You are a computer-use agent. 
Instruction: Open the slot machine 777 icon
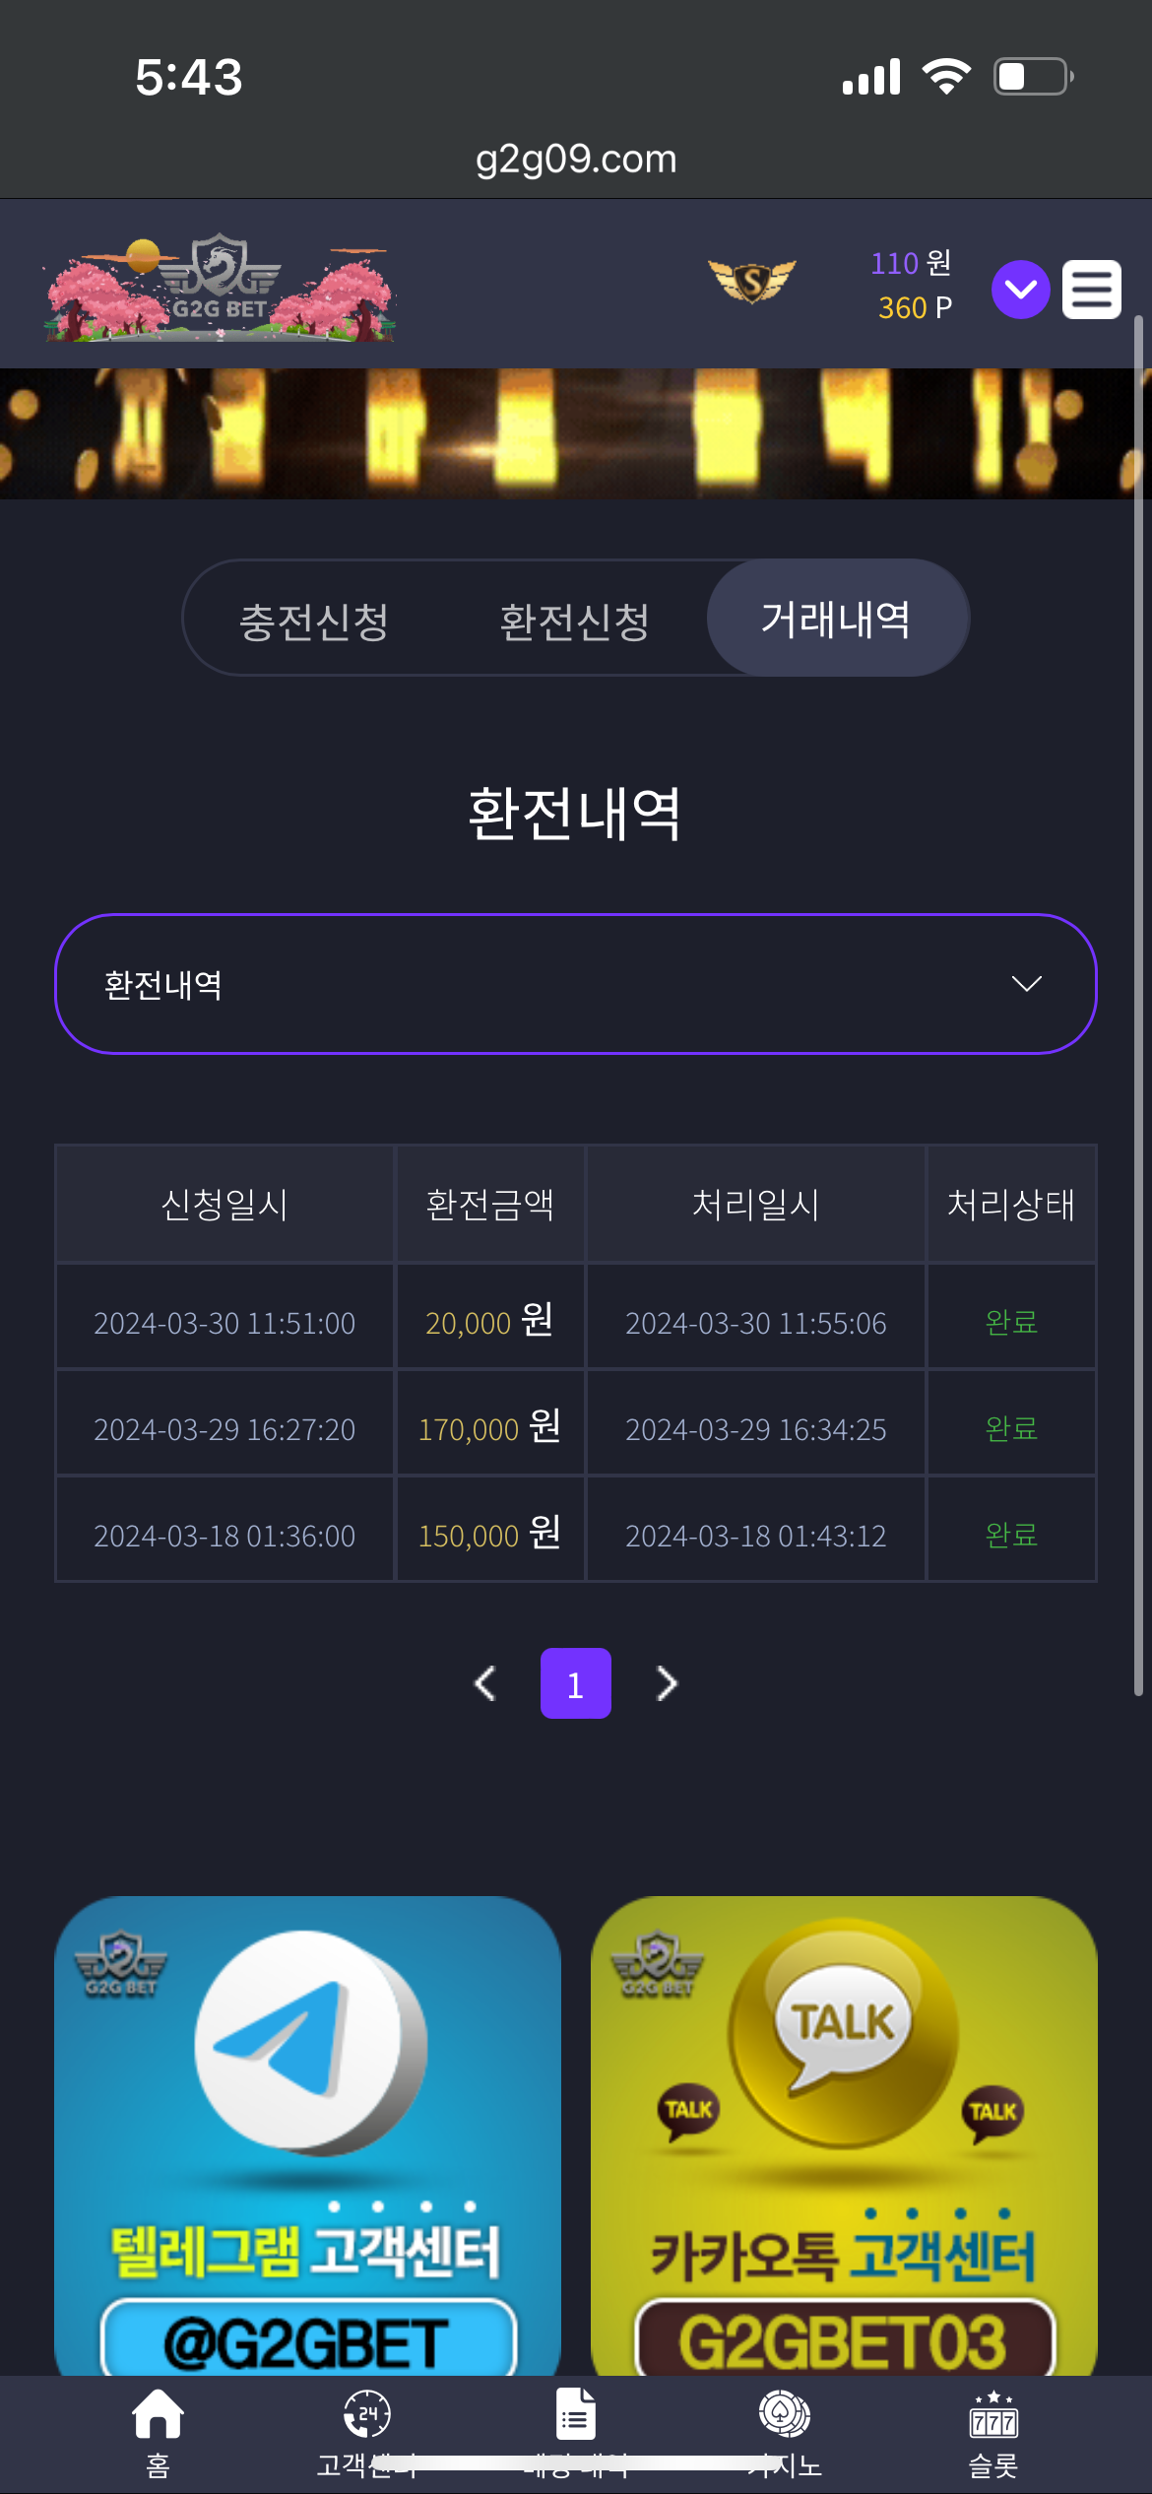point(993,2413)
